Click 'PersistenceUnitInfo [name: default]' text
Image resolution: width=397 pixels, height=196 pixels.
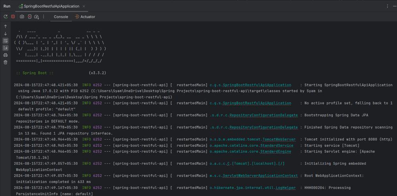[54, 194]
